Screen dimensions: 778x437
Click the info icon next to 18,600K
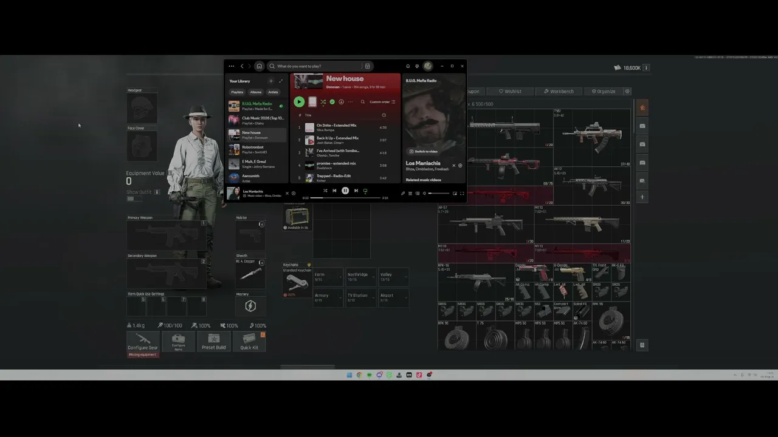click(646, 68)
